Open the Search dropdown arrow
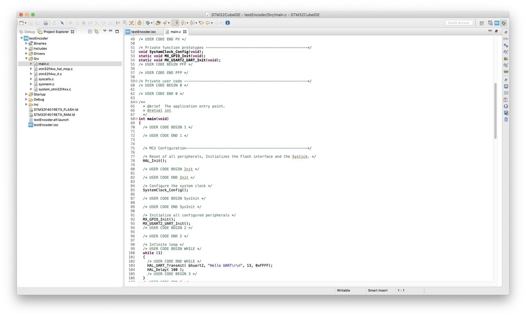 tap(168, 23)
